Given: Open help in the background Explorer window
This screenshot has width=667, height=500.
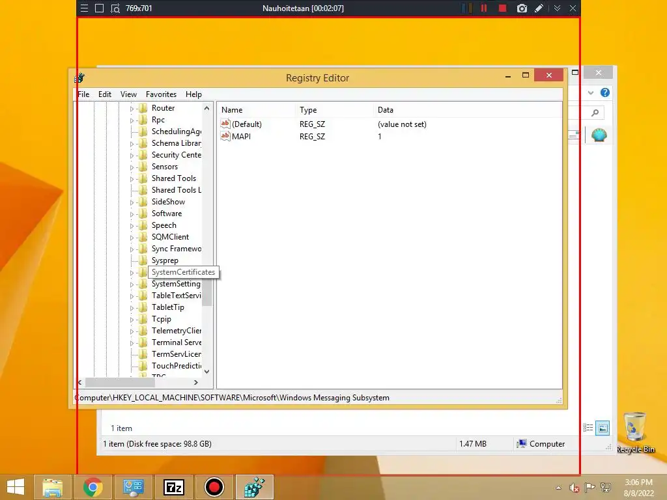Looking at the screenshot, I should (x=605, y=92).
